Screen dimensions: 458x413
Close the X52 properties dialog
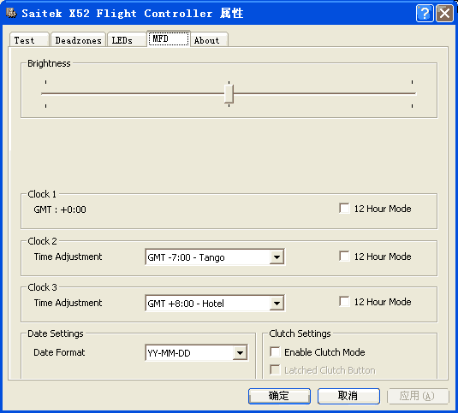(444, 14)
